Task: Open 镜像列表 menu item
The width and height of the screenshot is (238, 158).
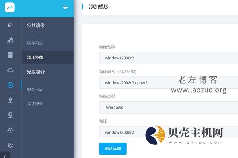Action: (x=35, y=43)
